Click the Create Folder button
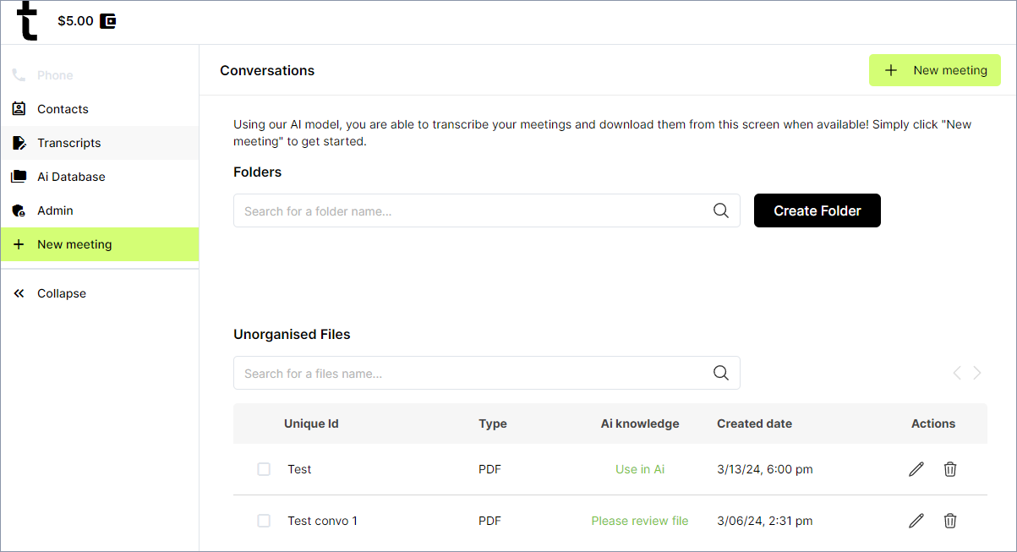 817,210
